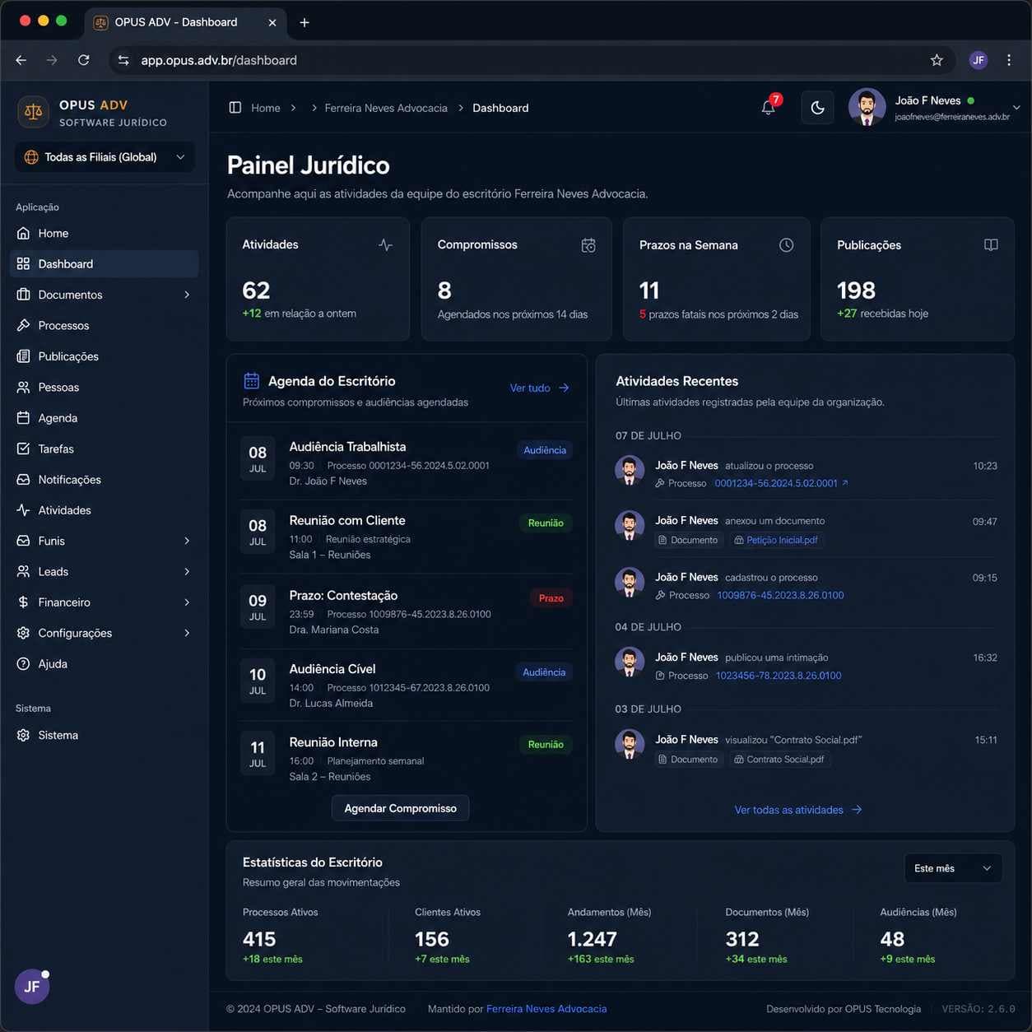Open process link 0001234-56.2024.5.02.0001
1032x1032 pixels.
point(781,483)
